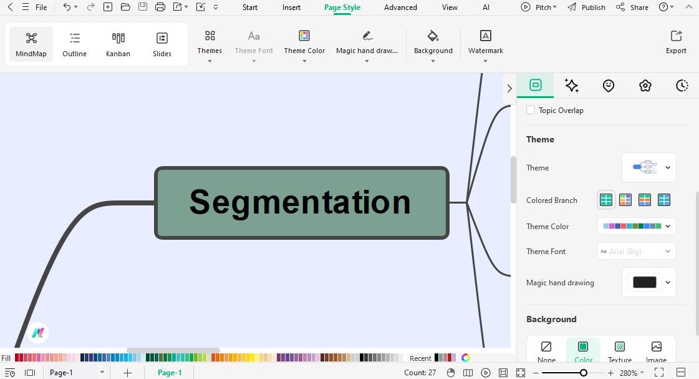Open a file using folder icon
This screenshot has width=699, height=379.
(125, 7)
